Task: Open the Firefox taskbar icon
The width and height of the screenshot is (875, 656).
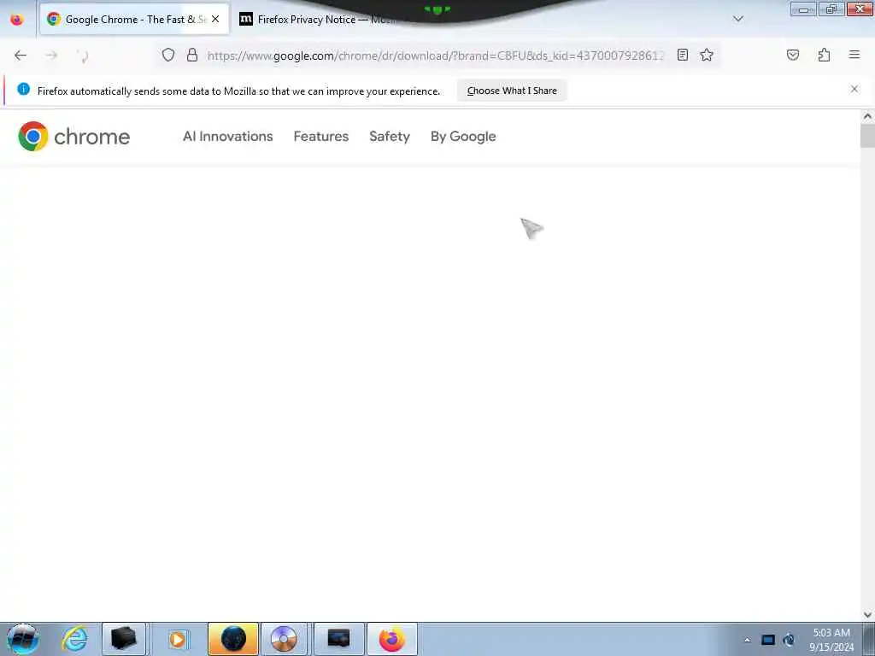Action: 391,639
